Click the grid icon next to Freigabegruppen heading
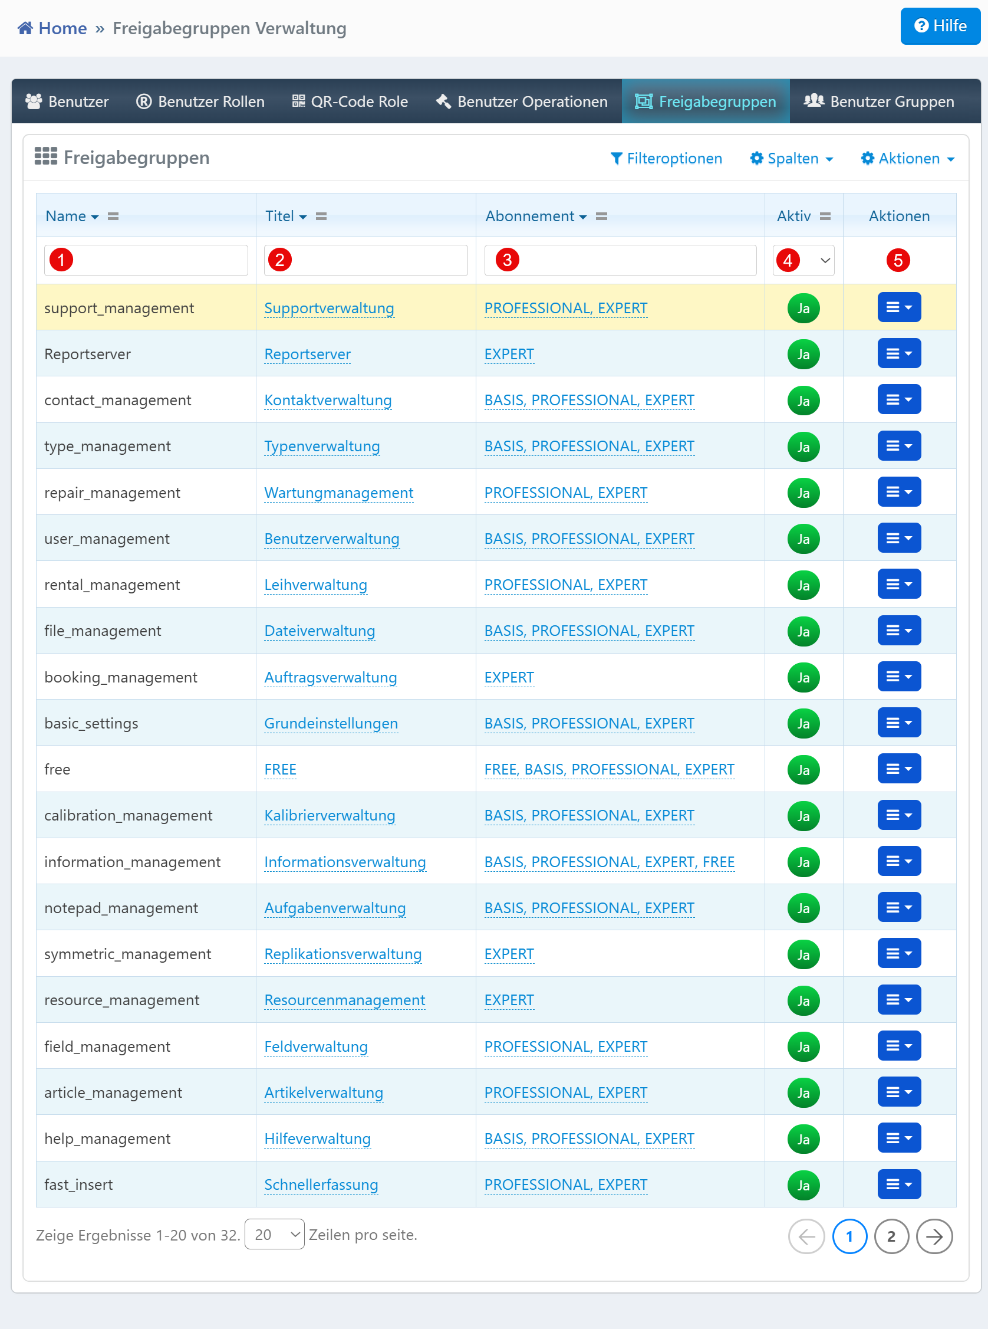This screenshot has height=1329, width=988. (x=46, y=157)
